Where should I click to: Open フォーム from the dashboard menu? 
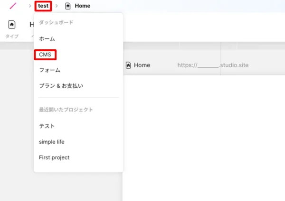click(x=49, y=70)
